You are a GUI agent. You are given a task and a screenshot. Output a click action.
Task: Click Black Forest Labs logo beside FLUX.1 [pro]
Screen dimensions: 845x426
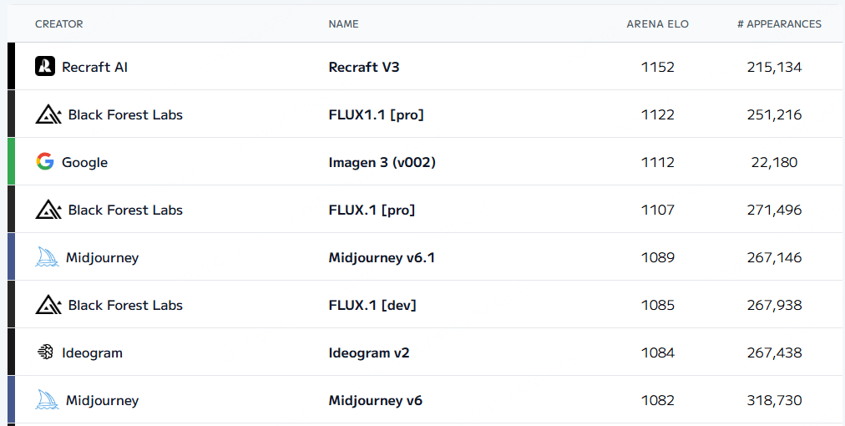click(48, 210)
